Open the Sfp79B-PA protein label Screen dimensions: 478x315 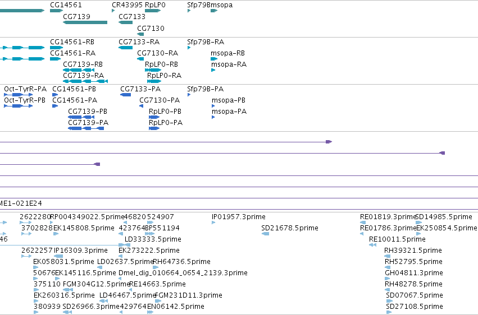(x=206, y=89)
